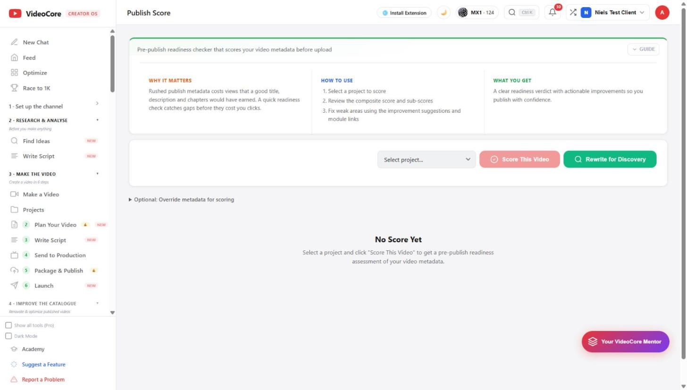
Task: Click the Report a Problem link
Action: (x=43, y=380)
